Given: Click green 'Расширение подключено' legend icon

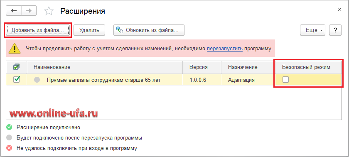Looking at the screenshot, I should [x=9, y=128].
